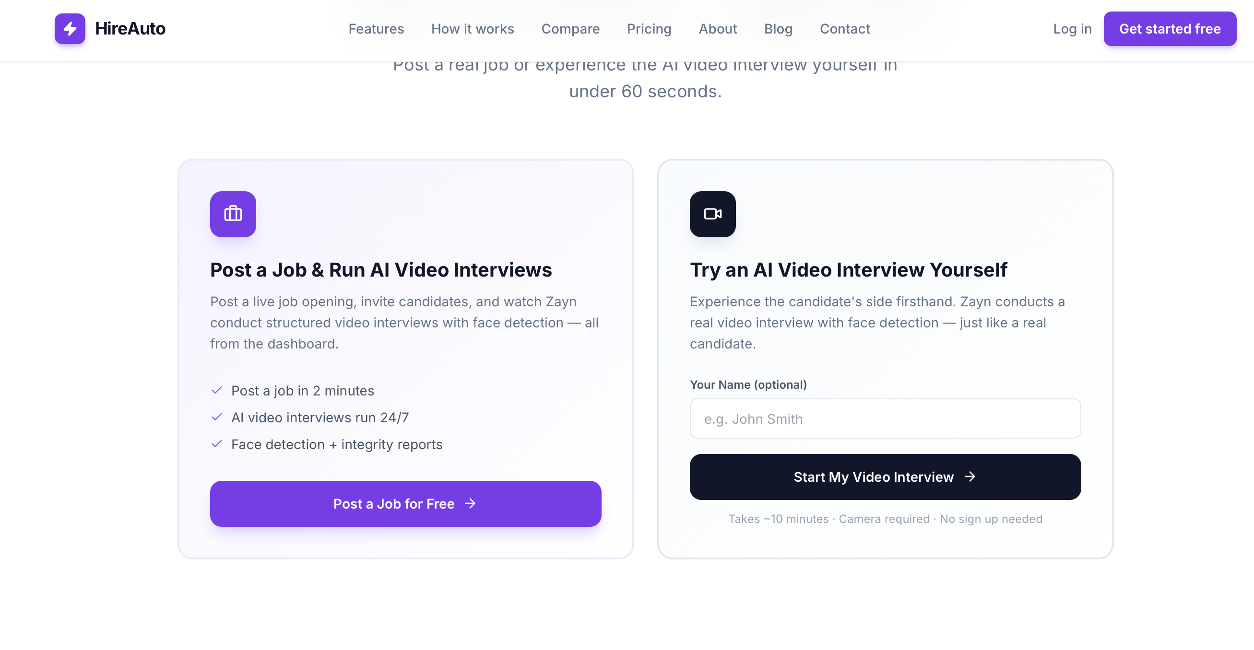Screen dimensions: 1254x650
Task: Click the checkmark beside Face detection + integrity reports
Action: tap(217, 444)
